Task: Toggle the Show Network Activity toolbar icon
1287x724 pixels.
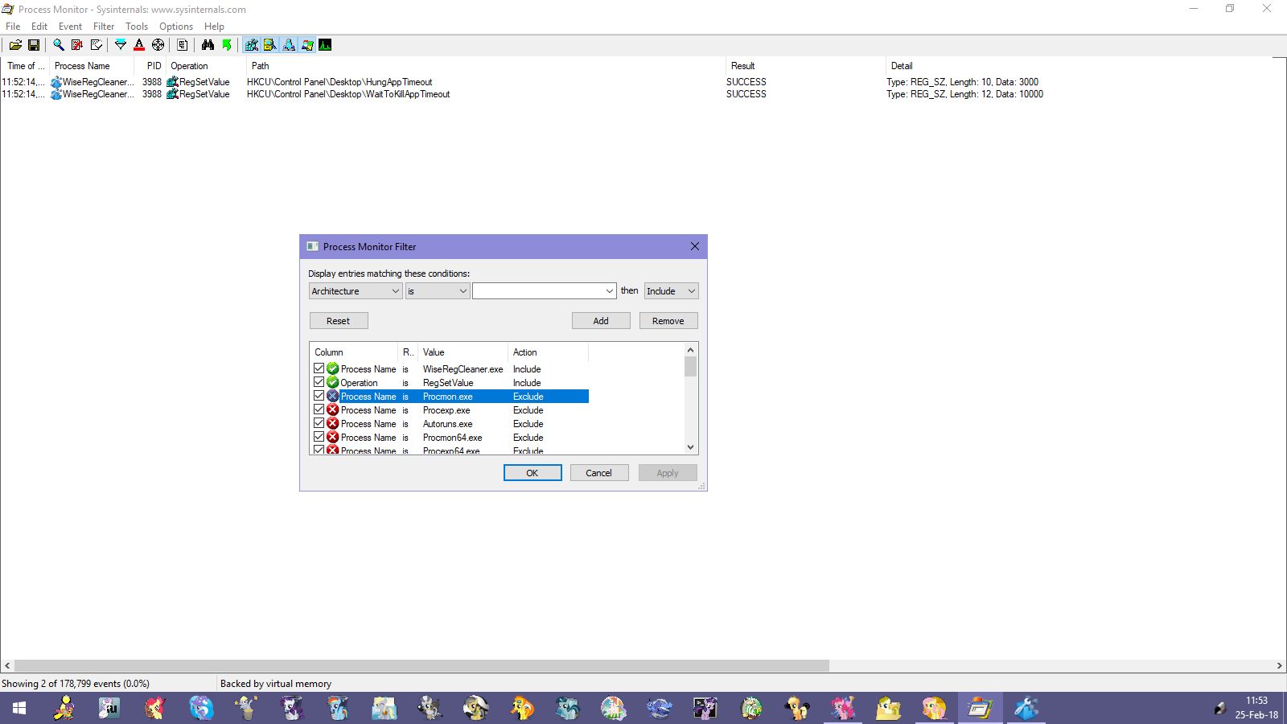Action: [289, 45]
